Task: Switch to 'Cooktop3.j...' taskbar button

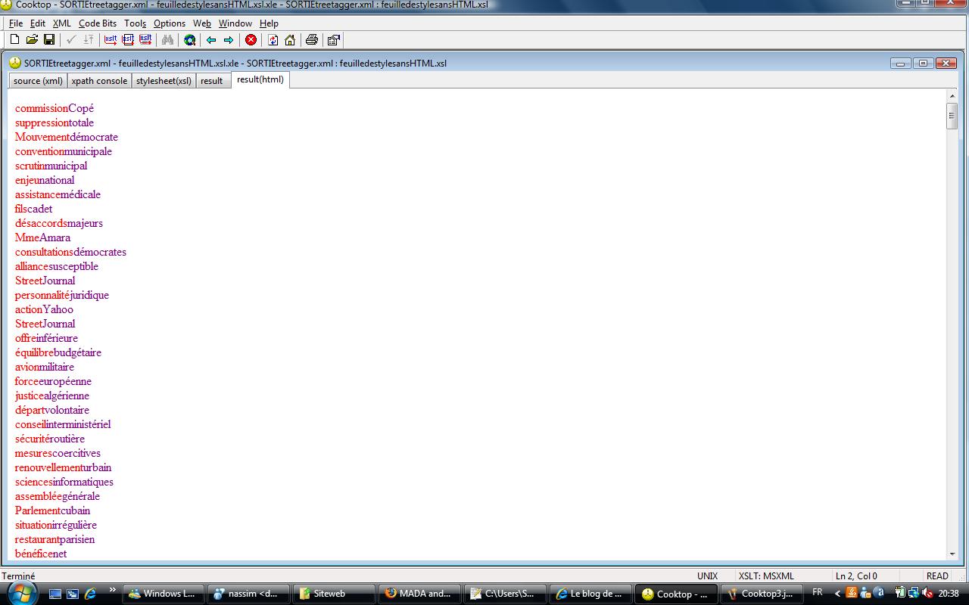Action: (762, 594)
